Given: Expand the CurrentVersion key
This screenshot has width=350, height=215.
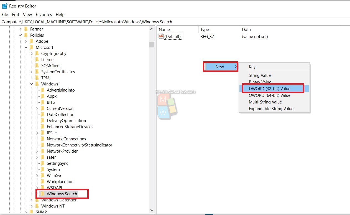Looking at the screenshot, I should pyautogui.click(x=37, y=108).
